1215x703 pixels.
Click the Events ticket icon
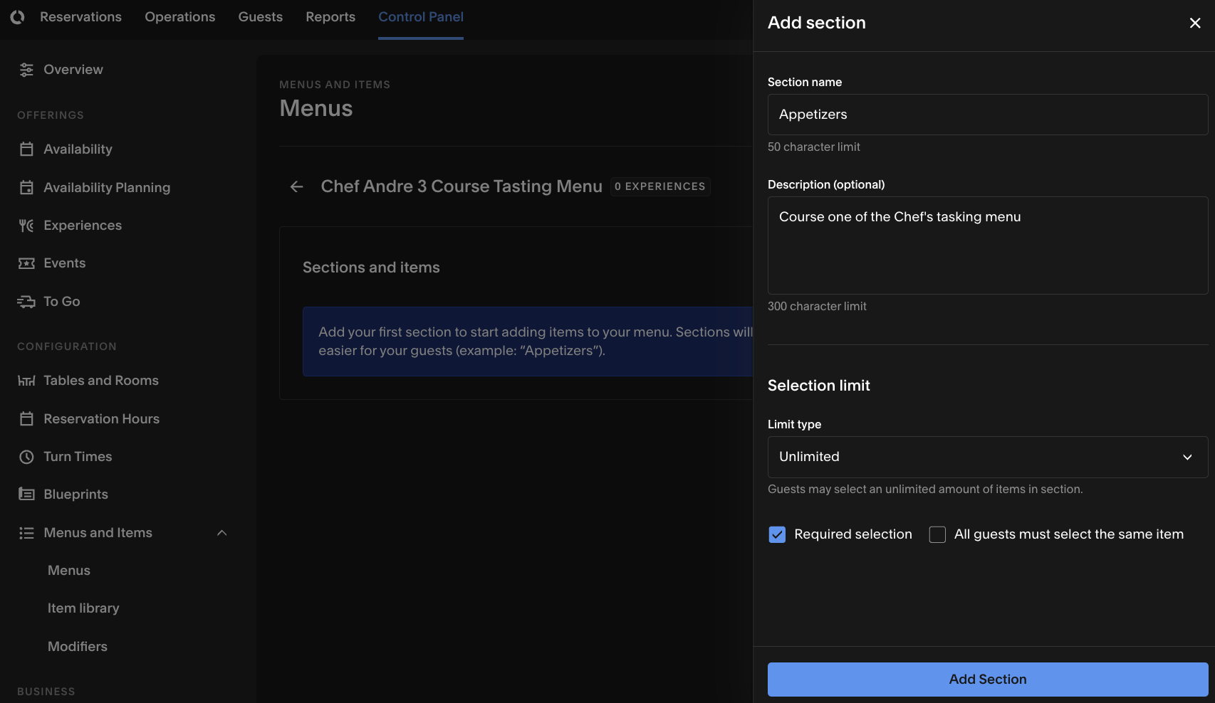[x=26, y=263]
